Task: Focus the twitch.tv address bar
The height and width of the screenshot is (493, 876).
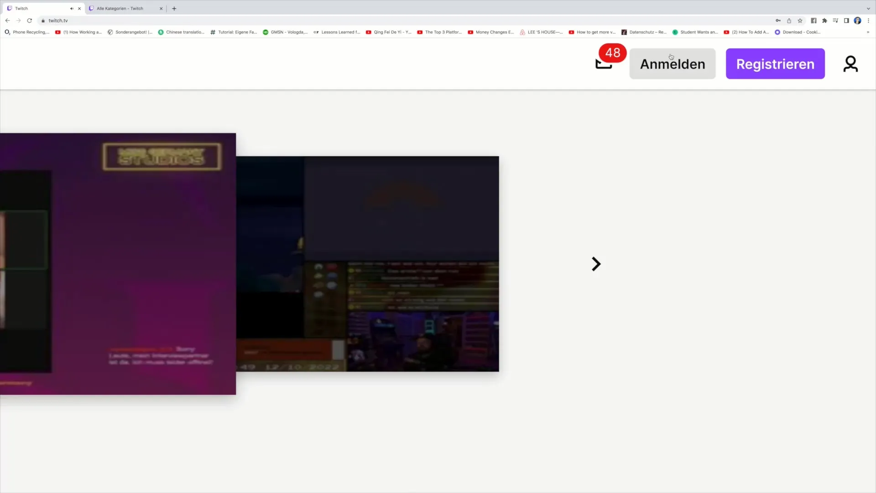Action: [x=406, y=21]
